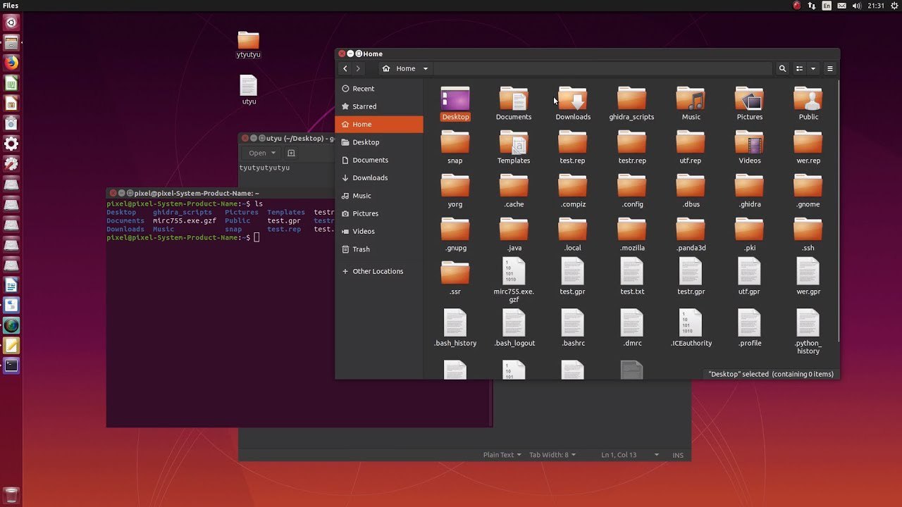Open System Settings gear in the dock
The width and height of the screenshot is (902, 507).
point(11,144)
